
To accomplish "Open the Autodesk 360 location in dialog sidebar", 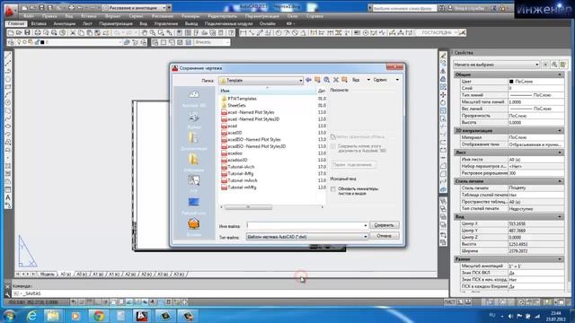I will click(x=194, y=98).
